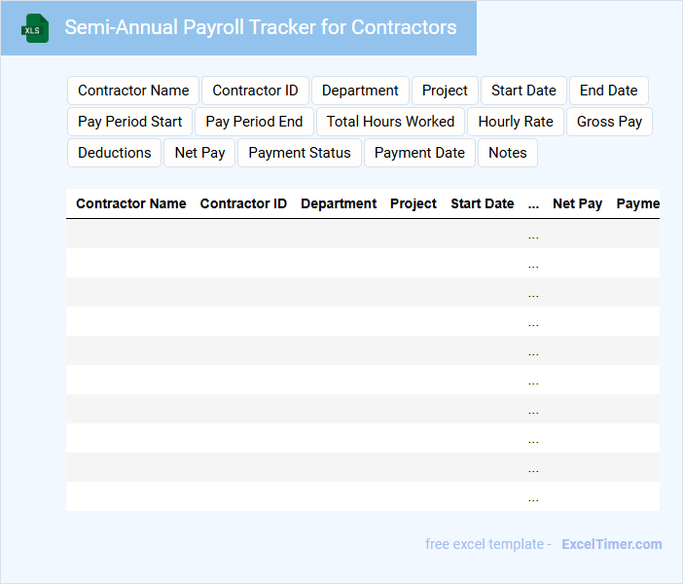Click the Net Pay column header
The image size is (683, 584).
[x=577, y=204]
